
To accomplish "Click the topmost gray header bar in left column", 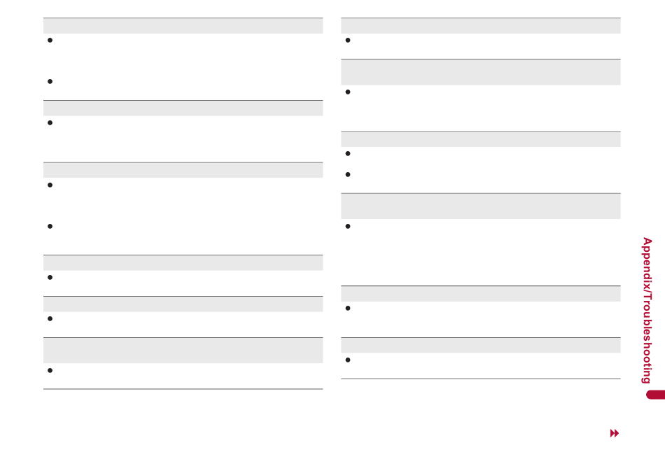I will click(183, 26).
